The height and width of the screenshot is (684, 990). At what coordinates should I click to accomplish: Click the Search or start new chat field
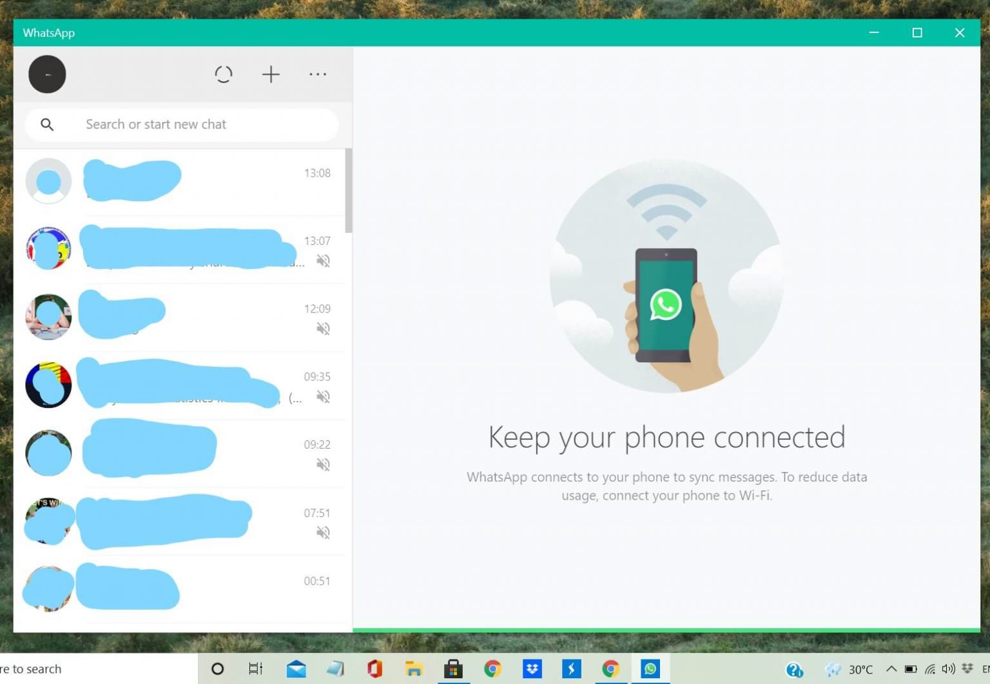[x=181, y=124]
